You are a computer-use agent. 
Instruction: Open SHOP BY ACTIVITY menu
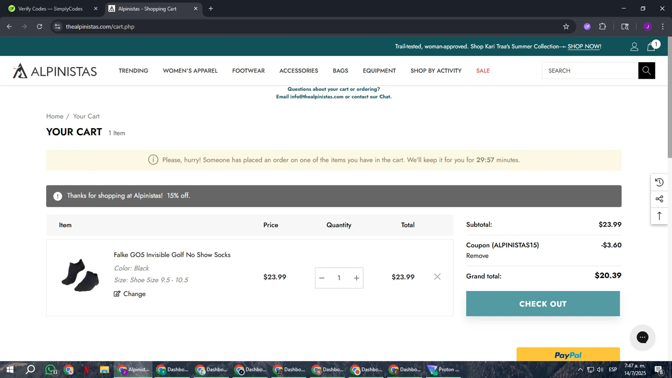(x=436, y=71)
